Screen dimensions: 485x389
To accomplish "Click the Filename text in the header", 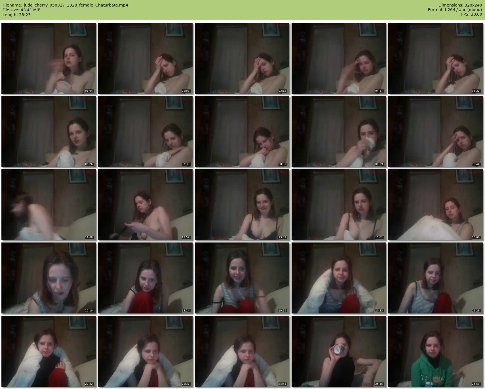I will coord(65,5).
